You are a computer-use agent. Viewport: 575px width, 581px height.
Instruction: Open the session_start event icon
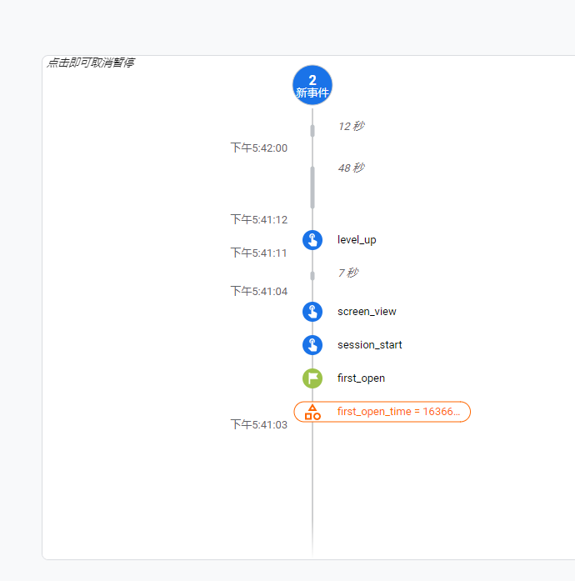point(312,345)
